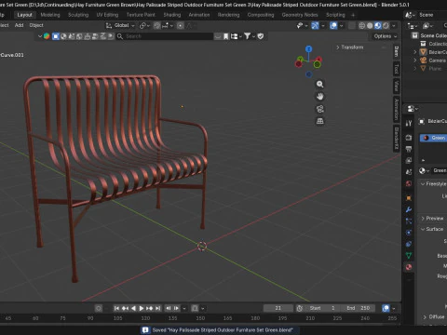
Task: Click the hand pan view icon
Action: pyautogui.click(x=319, y=97)
